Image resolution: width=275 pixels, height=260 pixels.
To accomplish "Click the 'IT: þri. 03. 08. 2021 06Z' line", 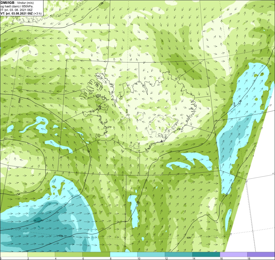I will point(16,10).
